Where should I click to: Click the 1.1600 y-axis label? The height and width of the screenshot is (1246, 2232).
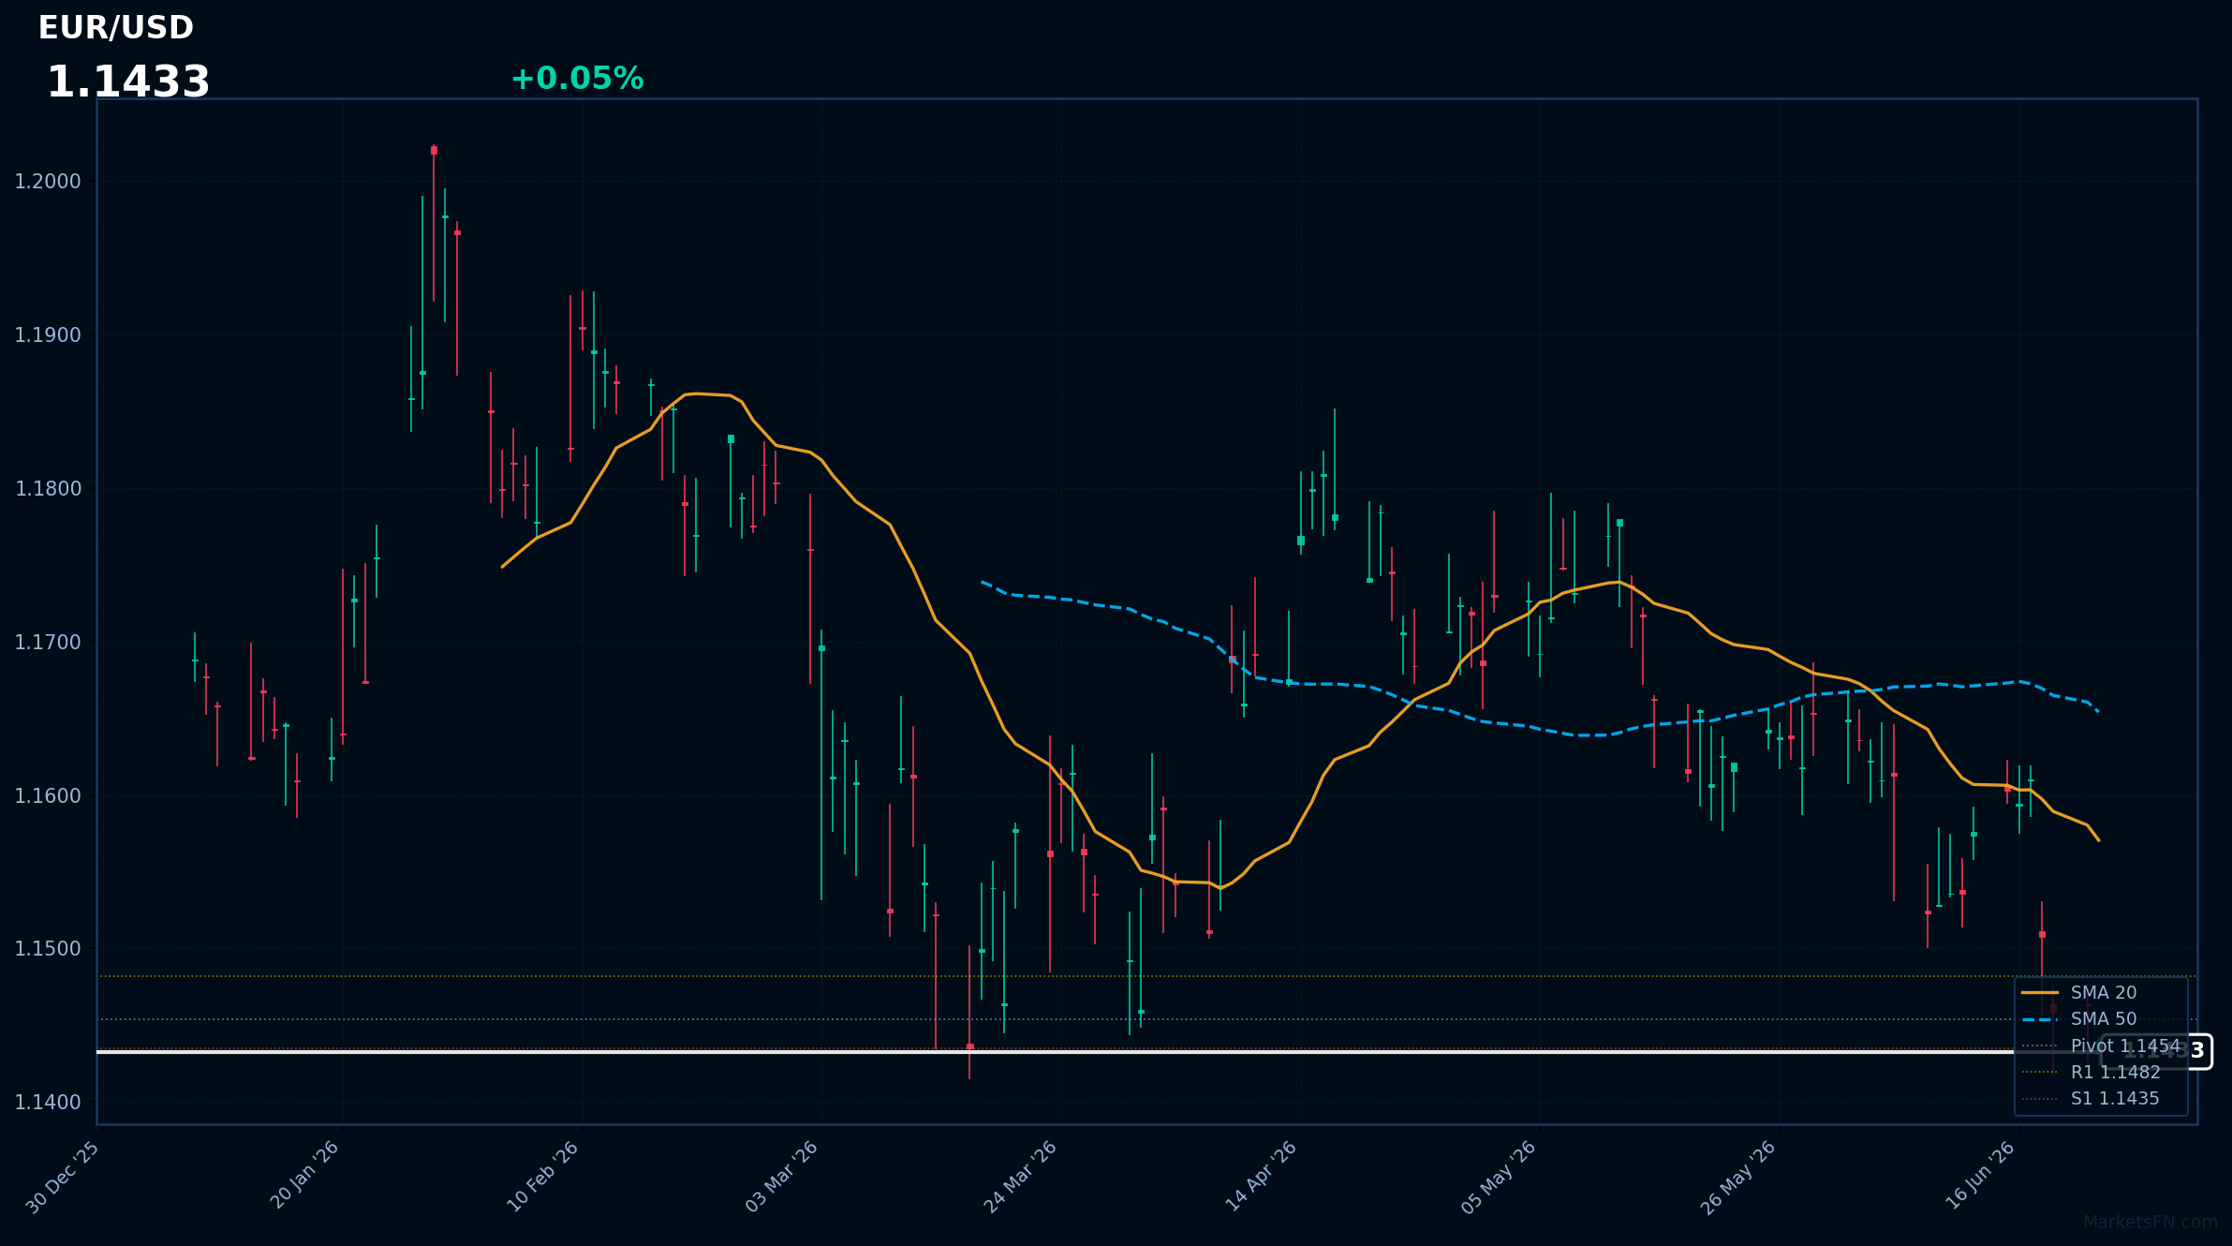point(48,796)
